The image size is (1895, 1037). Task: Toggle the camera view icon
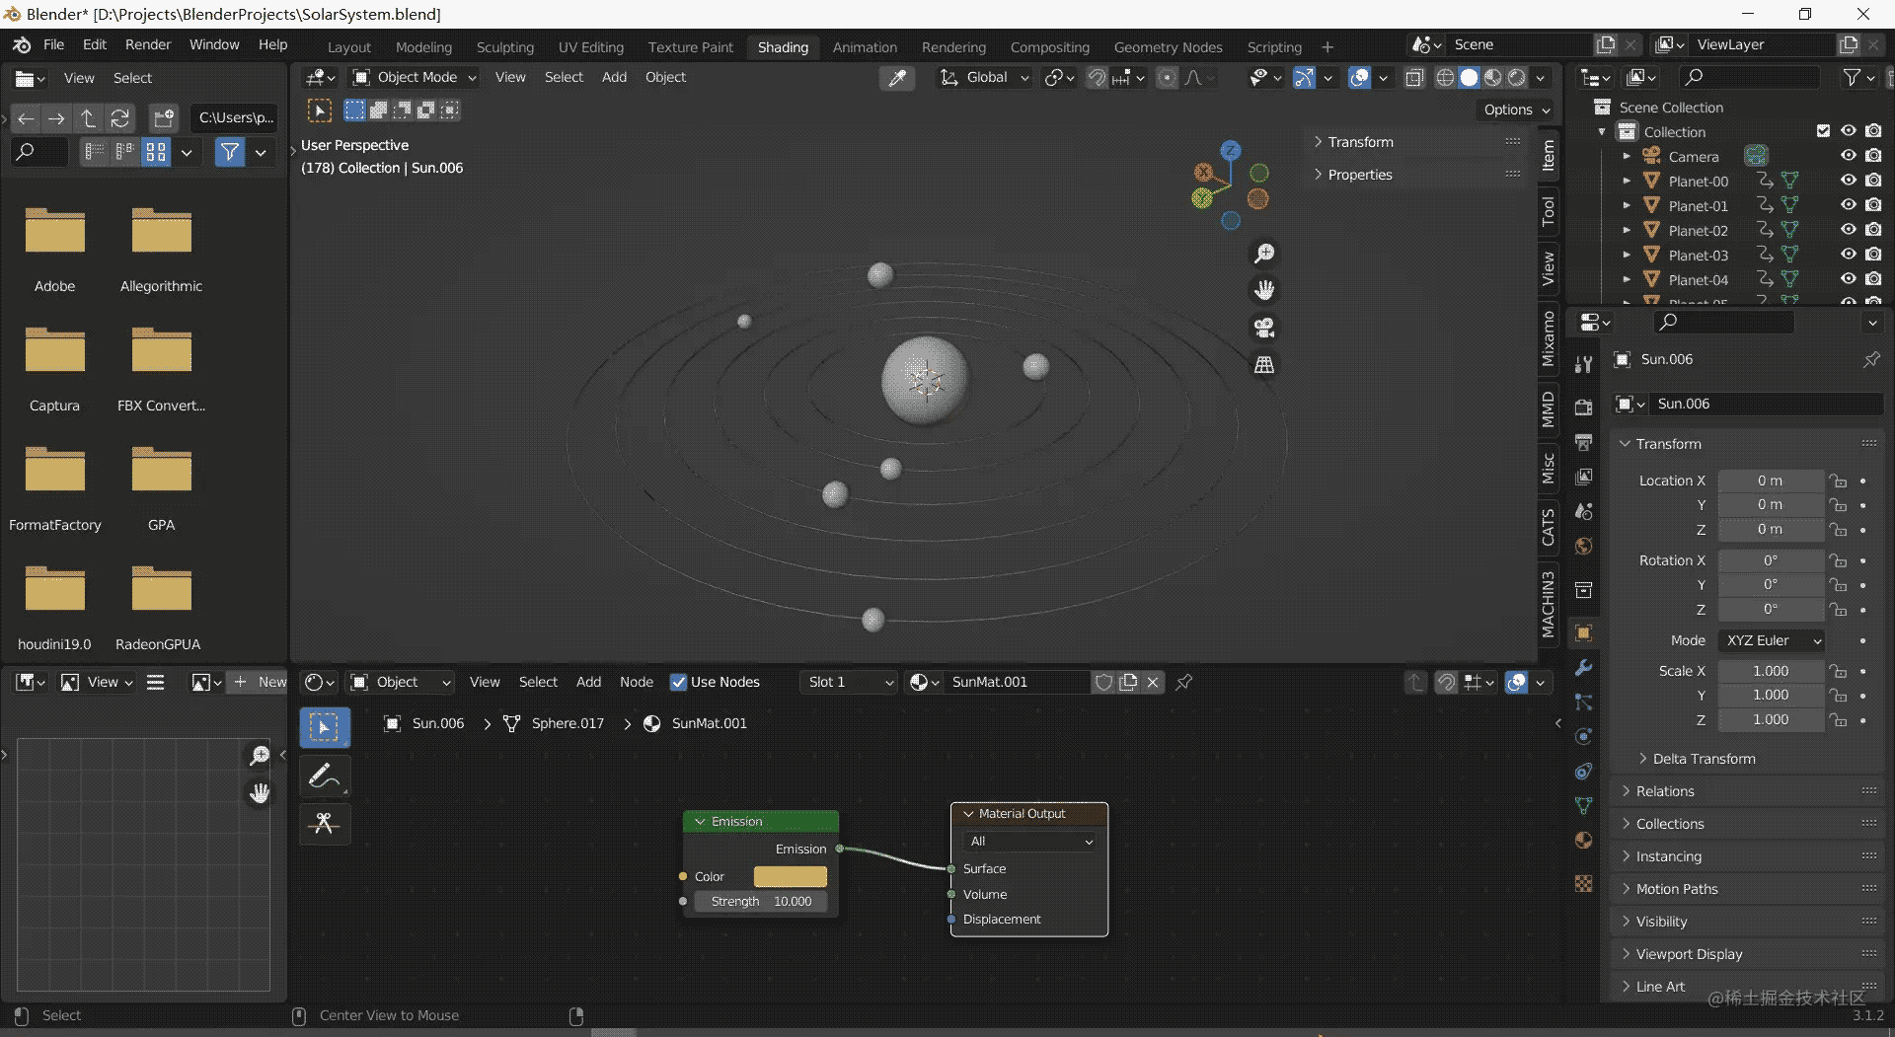tap(1264, 328)
